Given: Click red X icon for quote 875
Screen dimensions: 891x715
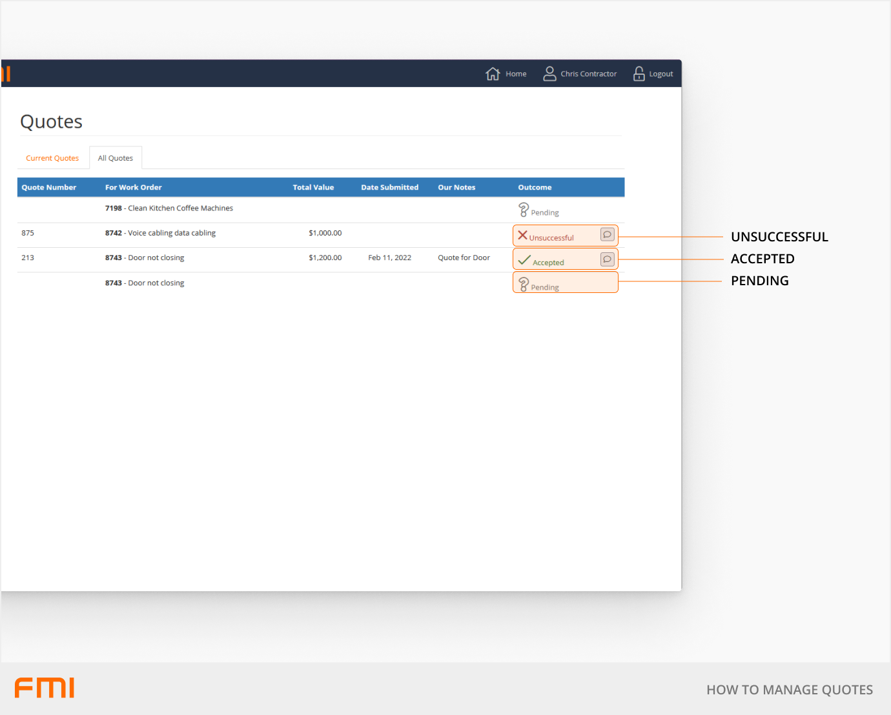Looking at the screenshot, I should (522, 236).
